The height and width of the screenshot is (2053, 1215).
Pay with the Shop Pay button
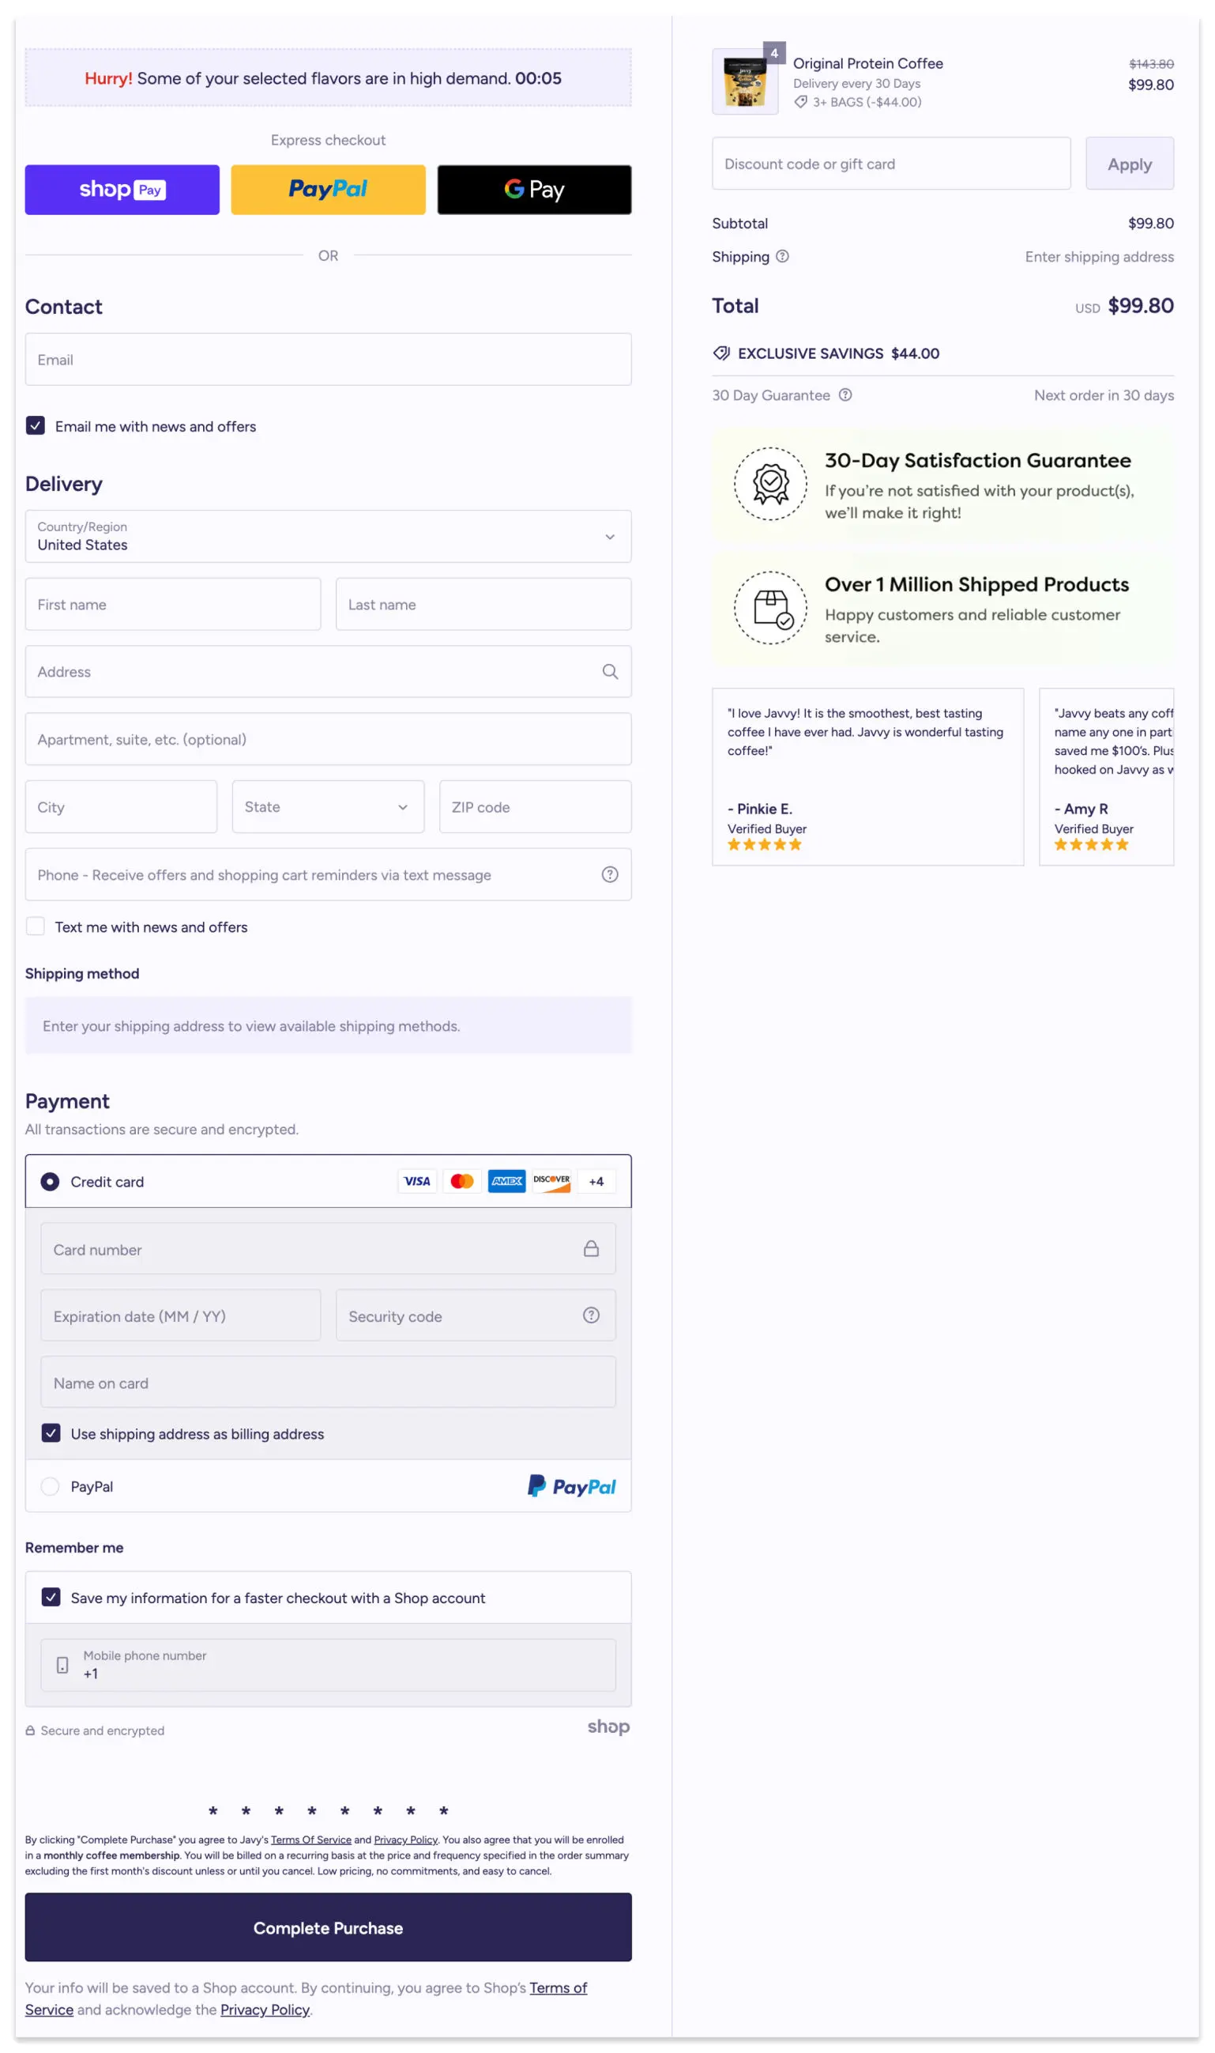(x=122, y=189)
